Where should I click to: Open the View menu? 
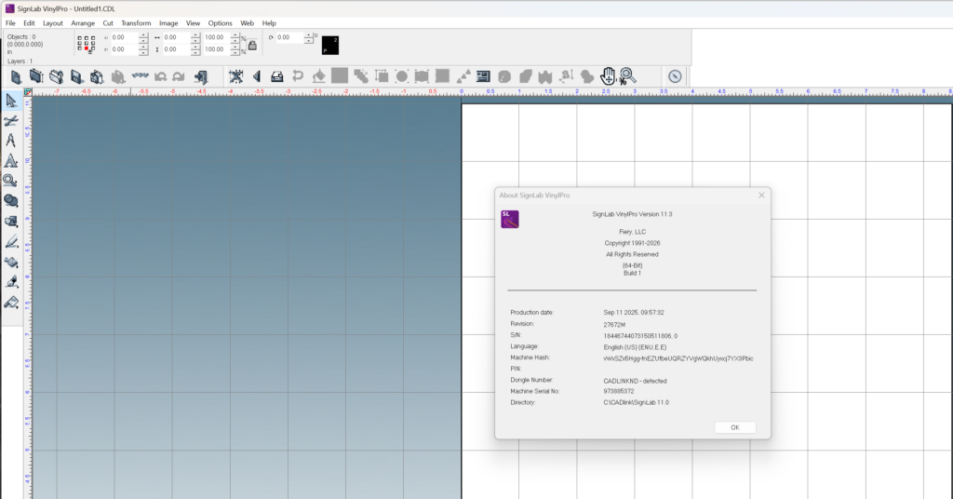click(193, 23)
